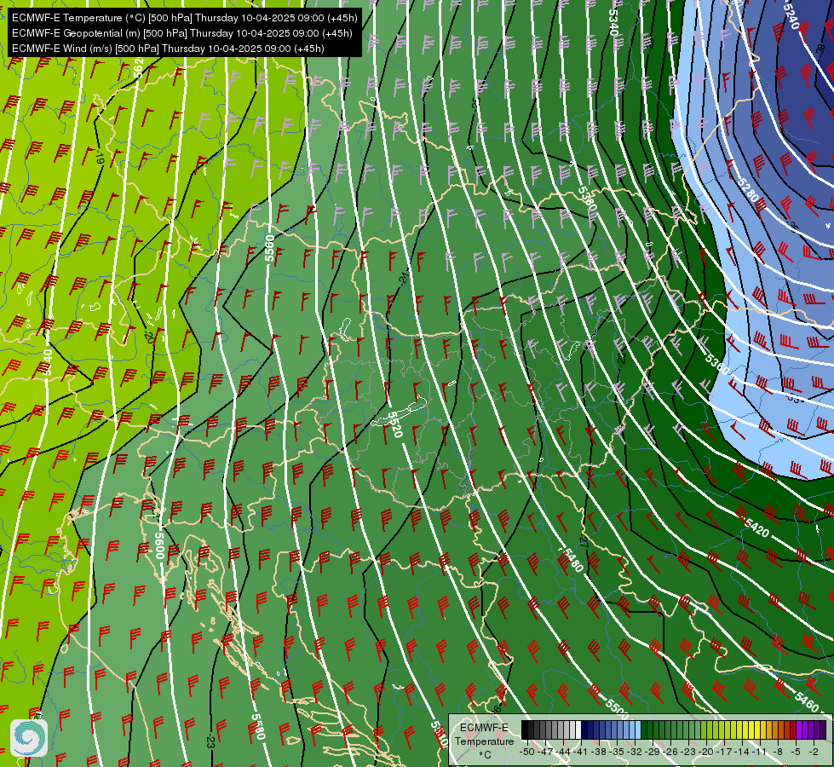Click the -5 value on the legend scale
This screenshot has height=767, width=834.
click(796, 752)
